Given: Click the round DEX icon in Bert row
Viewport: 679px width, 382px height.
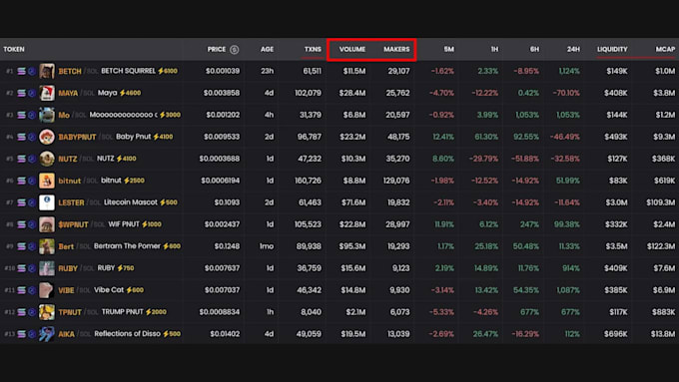Looking at the screenshot, I should 32,246.
